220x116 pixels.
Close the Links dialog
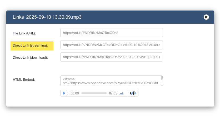(x=206, y=17)
